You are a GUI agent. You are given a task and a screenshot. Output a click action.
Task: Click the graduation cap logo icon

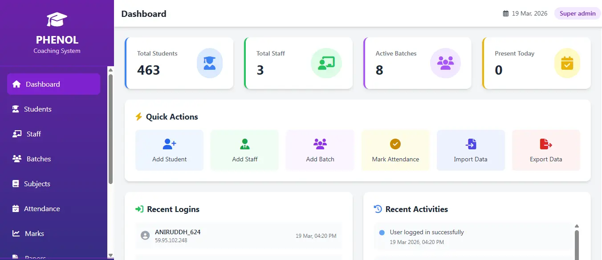(x=57, y=20)
